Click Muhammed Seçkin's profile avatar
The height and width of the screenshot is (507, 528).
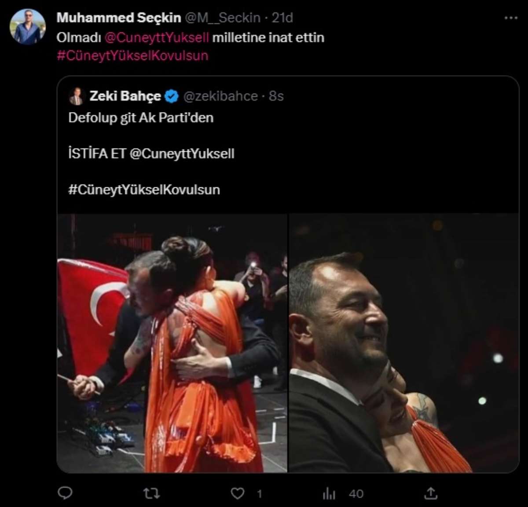(x=28, y=27)
